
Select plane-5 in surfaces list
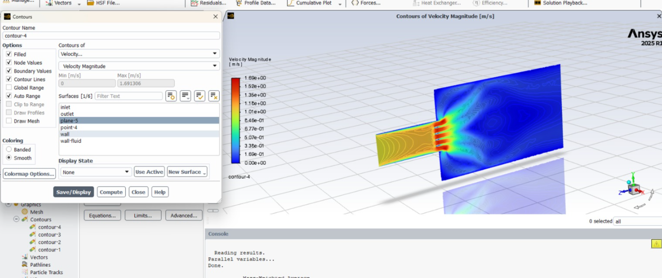139,120
